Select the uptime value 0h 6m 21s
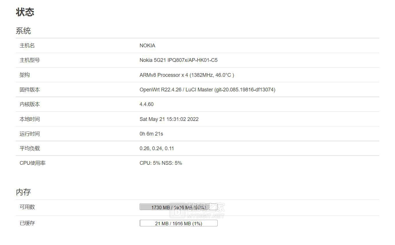 click(151, 134)
